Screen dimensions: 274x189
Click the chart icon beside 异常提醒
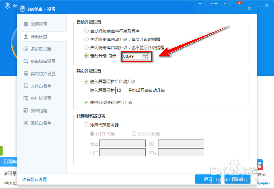26,111
